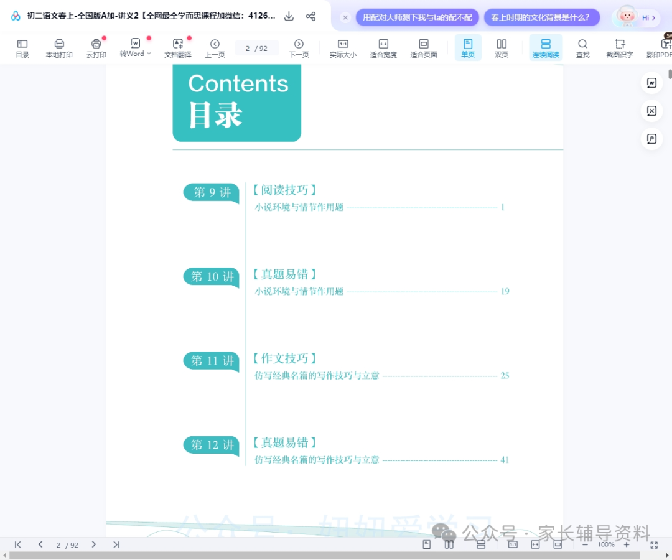Open the 查找 search tool

582,49
